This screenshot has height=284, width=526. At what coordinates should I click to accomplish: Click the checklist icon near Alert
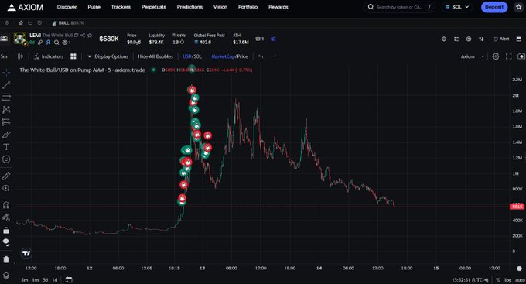[456, 39]
